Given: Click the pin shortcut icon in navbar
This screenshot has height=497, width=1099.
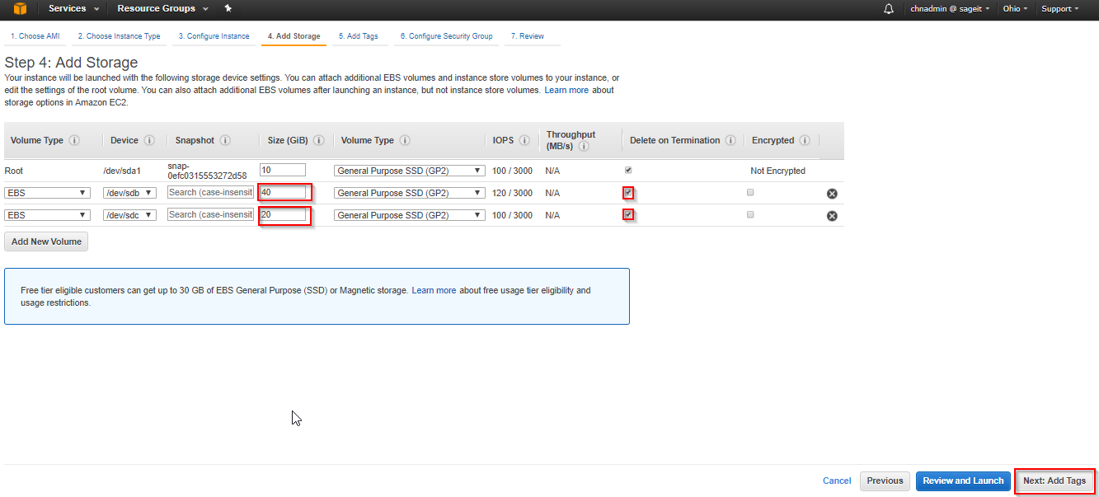Looking at the screenshot, I should tap(228, 8).
